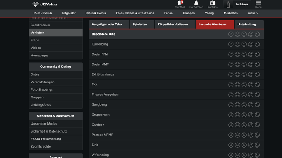This screenshot has height=158, width=282.
Task: Open the Nachrichten bell icon
Action: tap(196, 3)
